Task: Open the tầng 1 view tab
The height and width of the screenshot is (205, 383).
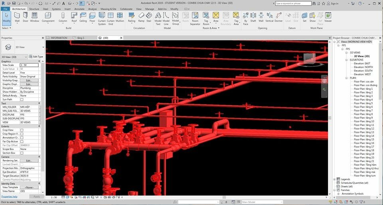Action: tap(80, 38)
